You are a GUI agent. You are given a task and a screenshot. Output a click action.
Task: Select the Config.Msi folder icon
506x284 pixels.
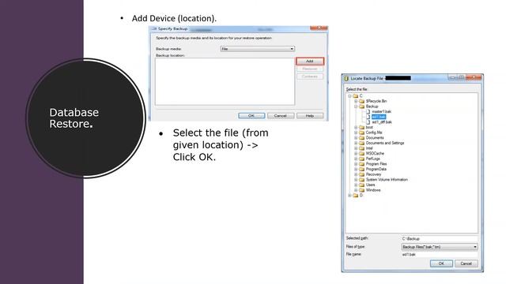pyautogui.click(x=362, y=133)
